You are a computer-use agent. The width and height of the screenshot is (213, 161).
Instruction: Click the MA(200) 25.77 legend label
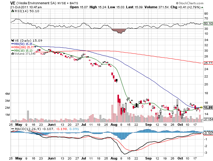(x=24, y=47)
